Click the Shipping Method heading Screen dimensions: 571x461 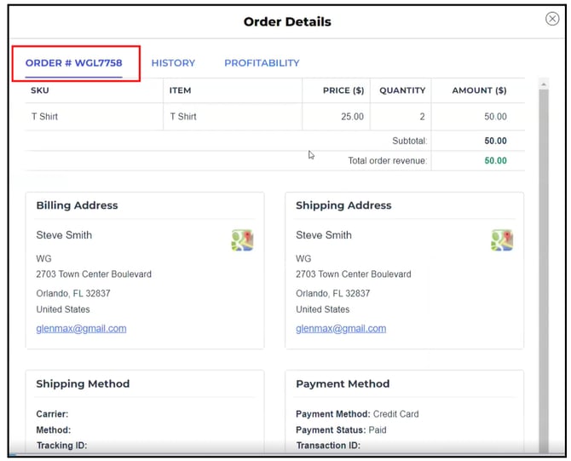[x=83, y=384]
